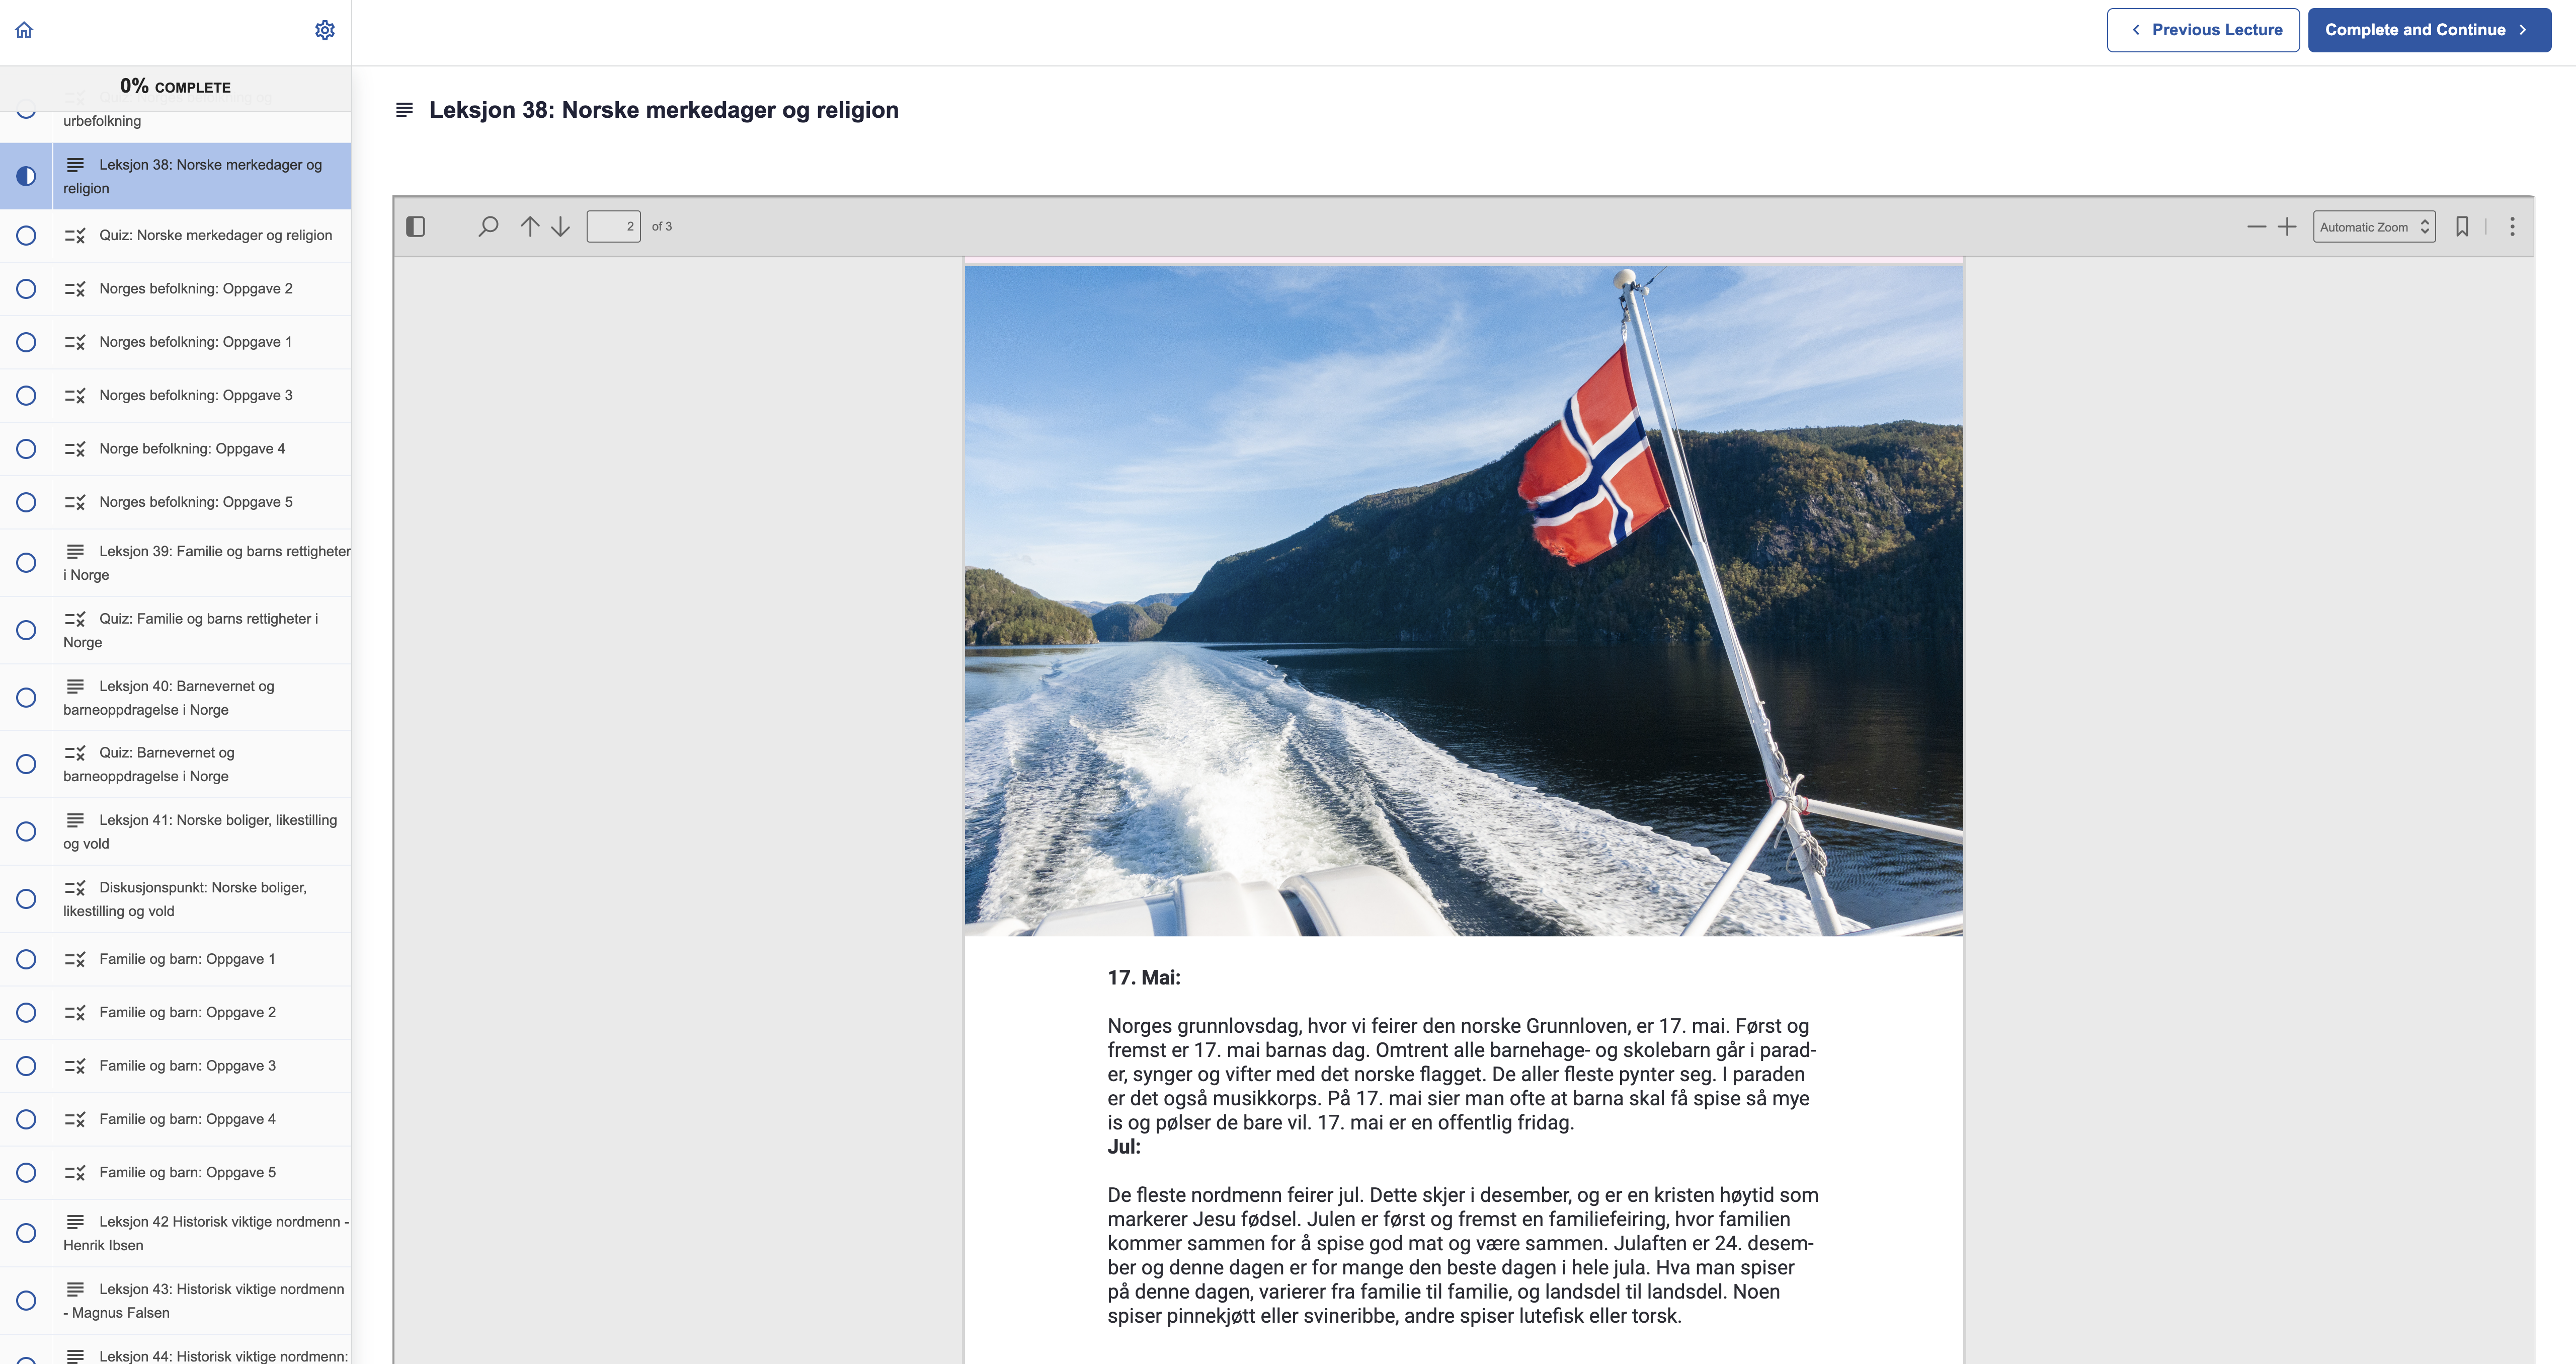The width and height of the screenshot is (2576, 1364).
Task: Click the Norwegian flag photo in PDF
Action: [1463, 600]
